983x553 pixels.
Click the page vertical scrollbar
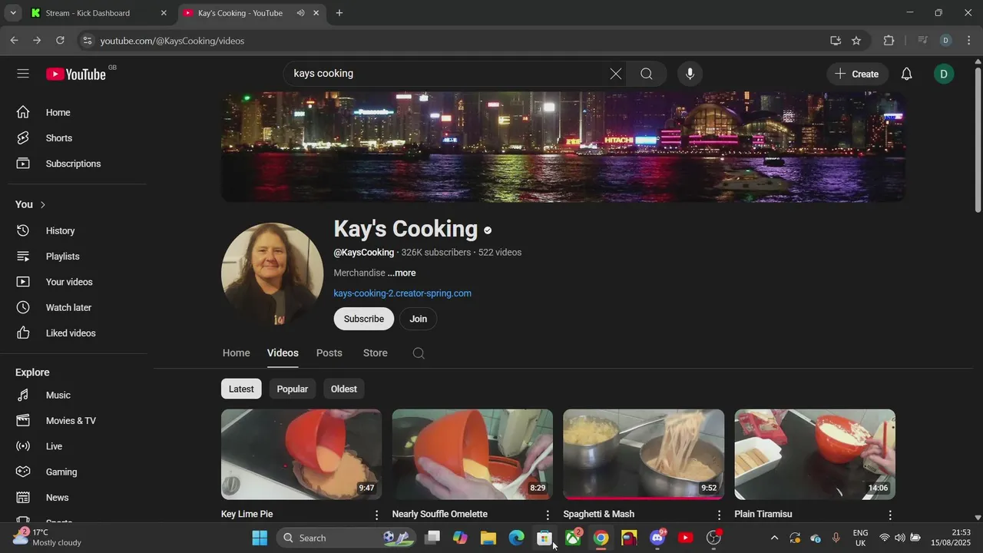coord(978,141)
